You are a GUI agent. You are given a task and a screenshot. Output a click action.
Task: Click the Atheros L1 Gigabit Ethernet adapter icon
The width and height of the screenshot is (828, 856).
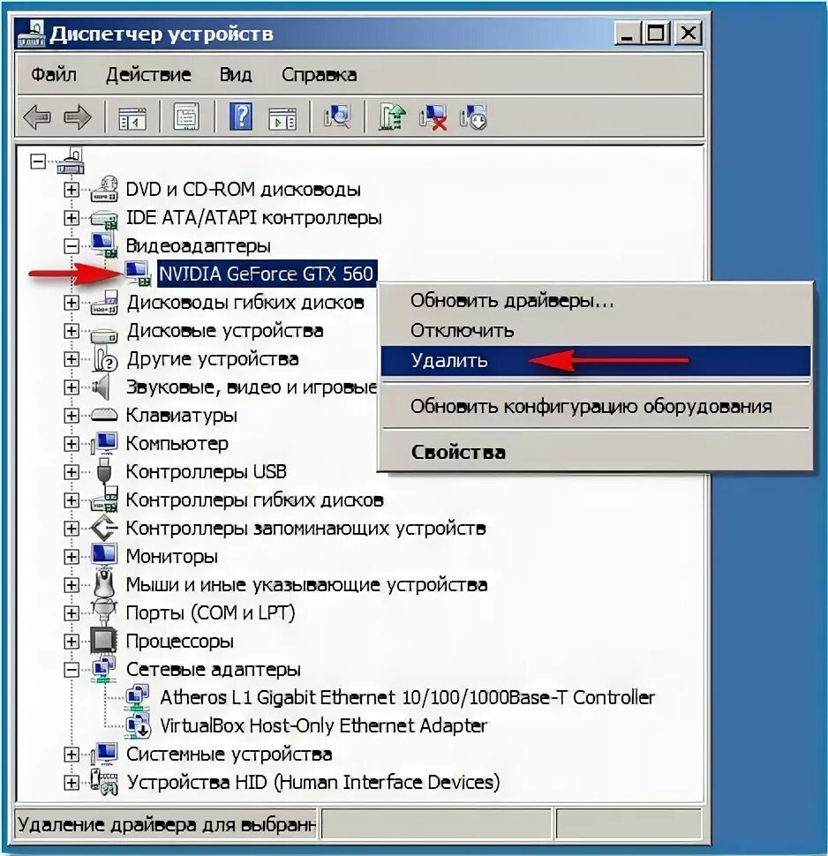[138, 696]
